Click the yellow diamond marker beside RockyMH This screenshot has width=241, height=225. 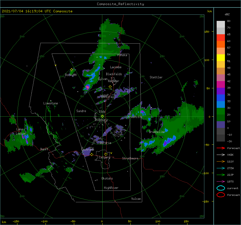(x=71, y=70)
